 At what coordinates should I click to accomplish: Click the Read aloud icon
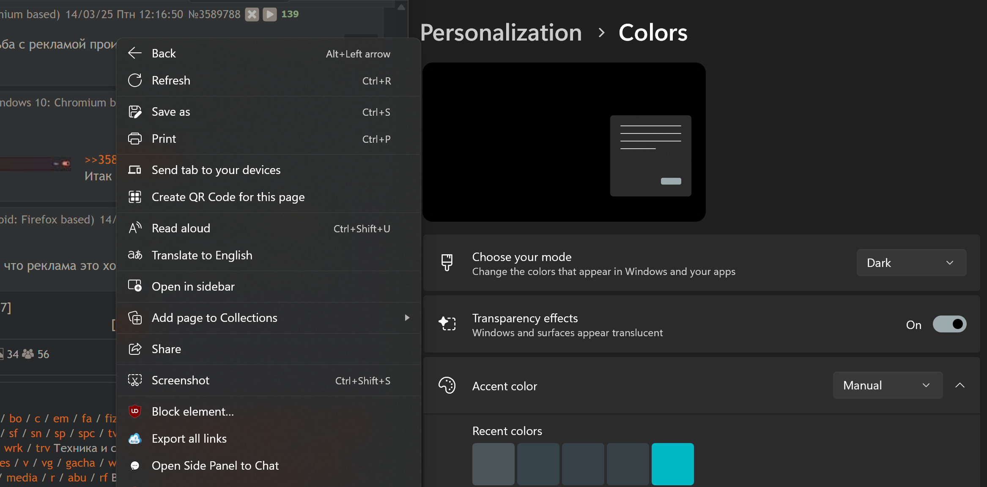135,228
